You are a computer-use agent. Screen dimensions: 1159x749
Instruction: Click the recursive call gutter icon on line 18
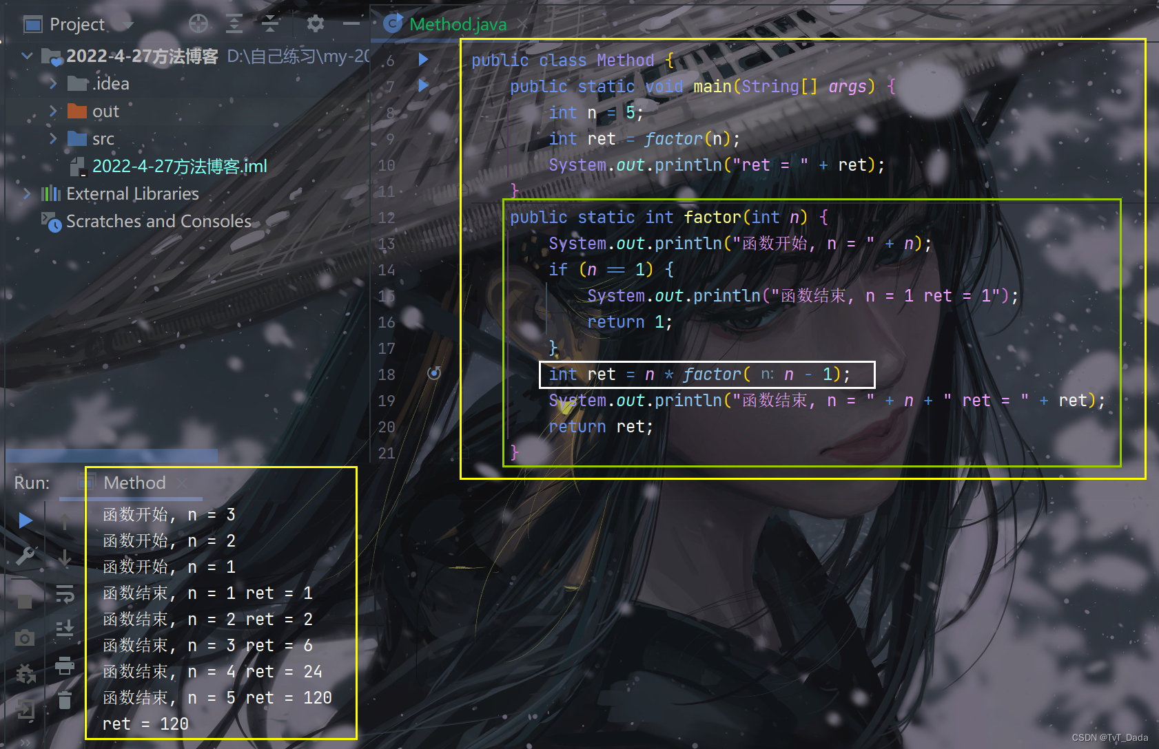[x=434, y=373]
